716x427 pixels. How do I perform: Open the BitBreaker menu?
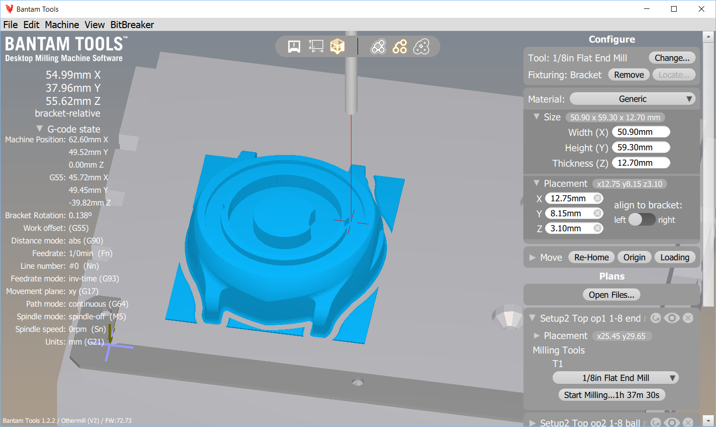click(132, 24)
